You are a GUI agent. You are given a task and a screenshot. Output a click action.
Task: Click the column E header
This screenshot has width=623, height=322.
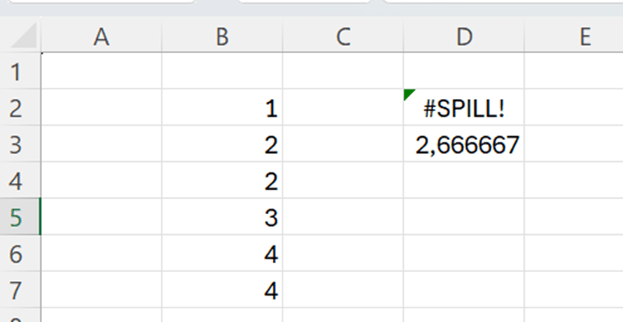click(x=573, y=36)
